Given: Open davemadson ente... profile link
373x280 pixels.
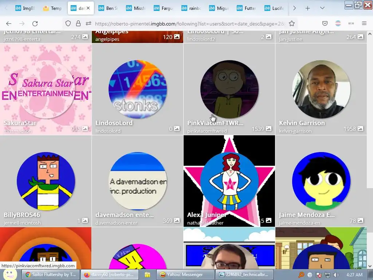Looking at the screenshot, I should point(125,215).
